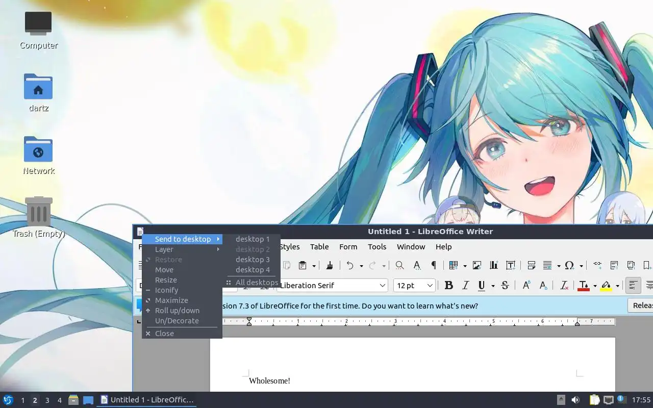Toggle Align Left paragraph button
Image resolution: width=653 pixels, height=408 pixels.
633,286
